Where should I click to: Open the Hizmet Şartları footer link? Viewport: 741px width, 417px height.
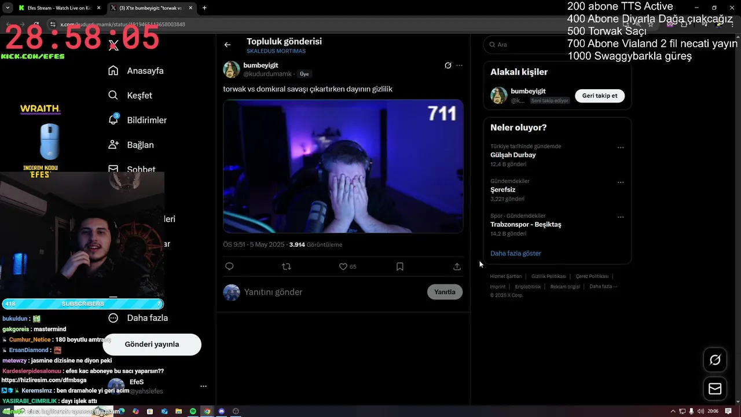[x=505, y=276]
